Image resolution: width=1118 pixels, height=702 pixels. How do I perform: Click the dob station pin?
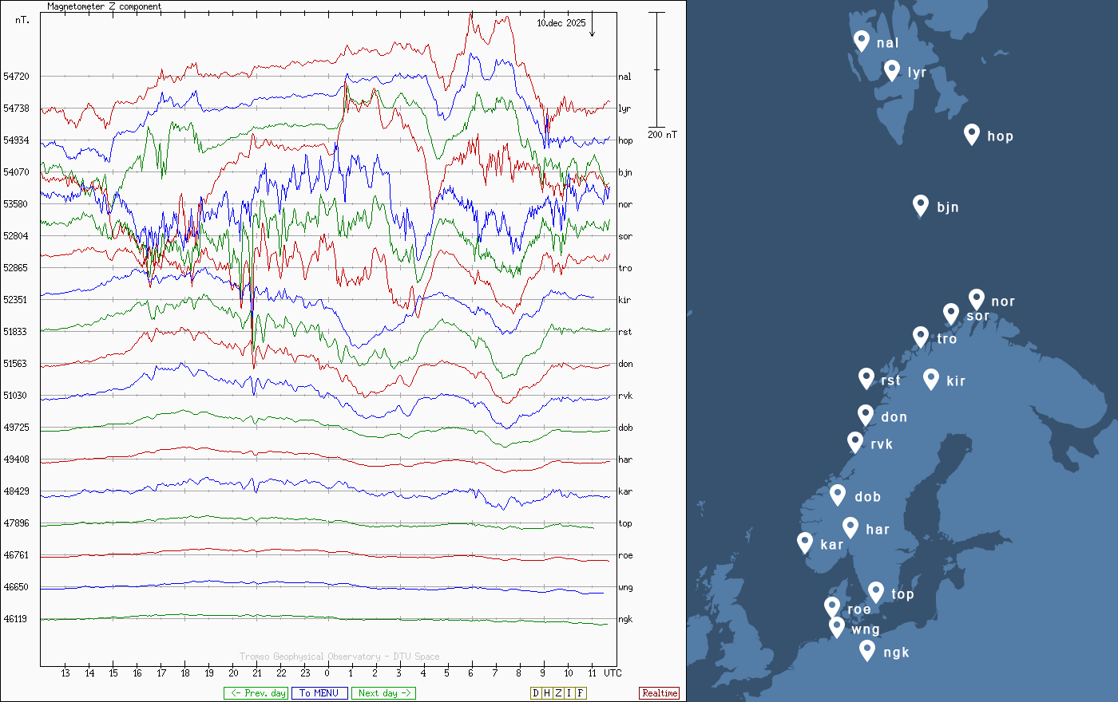coord(838,495)
